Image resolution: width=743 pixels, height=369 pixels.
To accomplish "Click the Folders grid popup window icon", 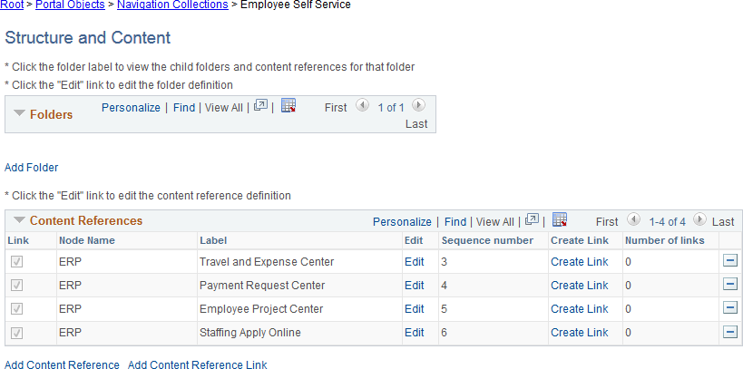I will coord(260,106).
